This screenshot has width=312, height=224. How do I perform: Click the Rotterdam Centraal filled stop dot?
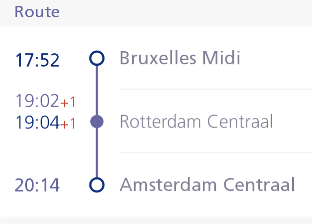pyautogui.click(x=97, y=121)
